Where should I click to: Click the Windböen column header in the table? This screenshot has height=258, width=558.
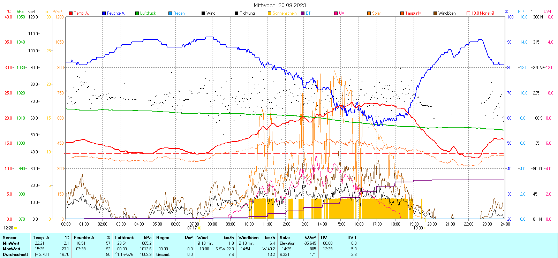coord(248,238)
